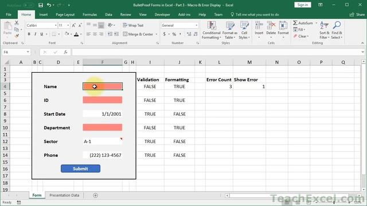Decrease font size with the small A icon
Image resolution: width=367 pixels, height=206 pixels.
coord(80,25)
